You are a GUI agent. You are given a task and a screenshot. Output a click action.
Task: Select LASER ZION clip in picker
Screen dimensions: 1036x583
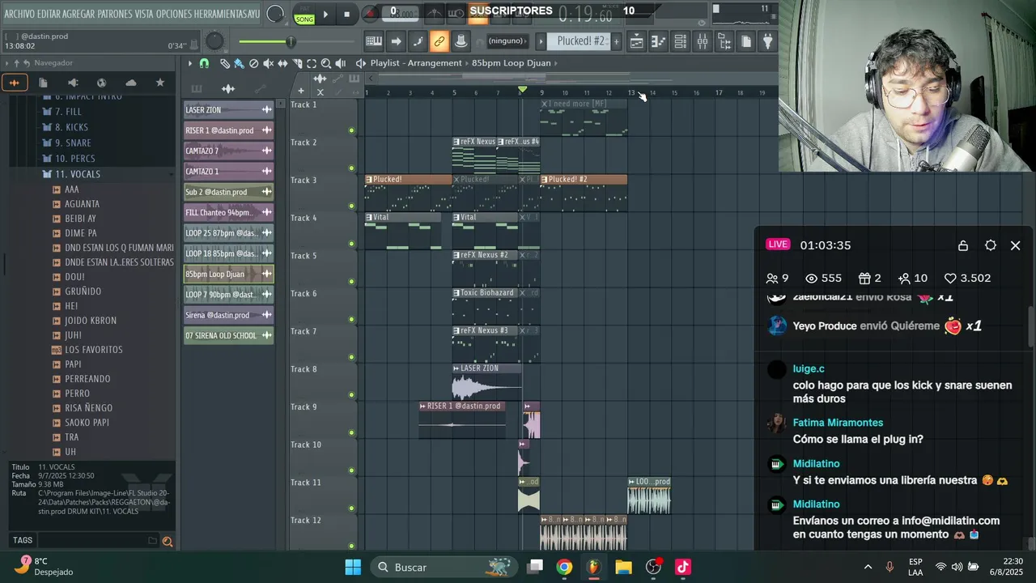228,110
